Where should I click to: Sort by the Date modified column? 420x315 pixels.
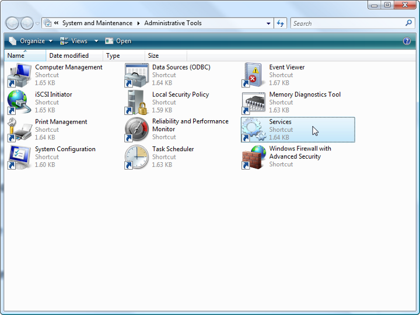(74, 55)
